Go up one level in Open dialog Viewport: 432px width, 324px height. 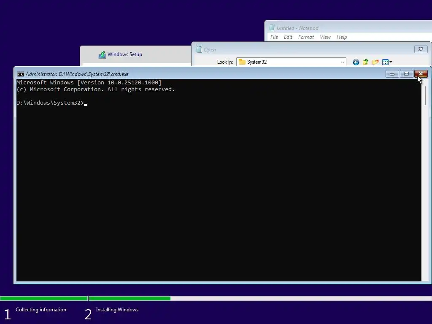[x=366, y=62]
